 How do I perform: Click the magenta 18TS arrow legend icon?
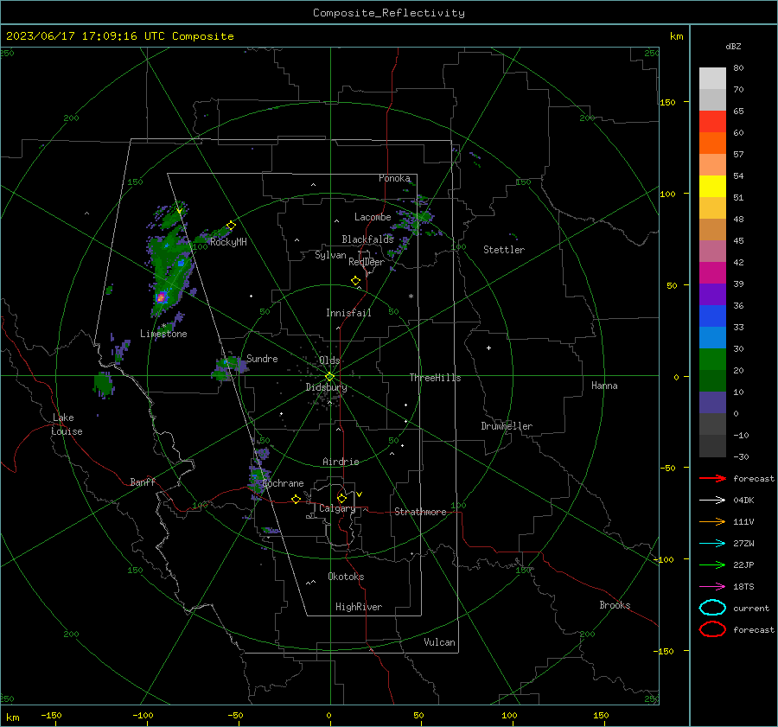pos(712,587)
